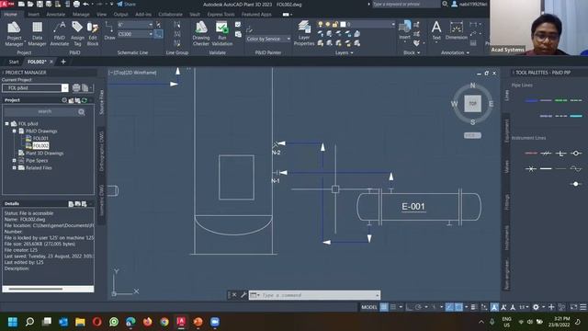Click the Insert block tool

(404, 30)
